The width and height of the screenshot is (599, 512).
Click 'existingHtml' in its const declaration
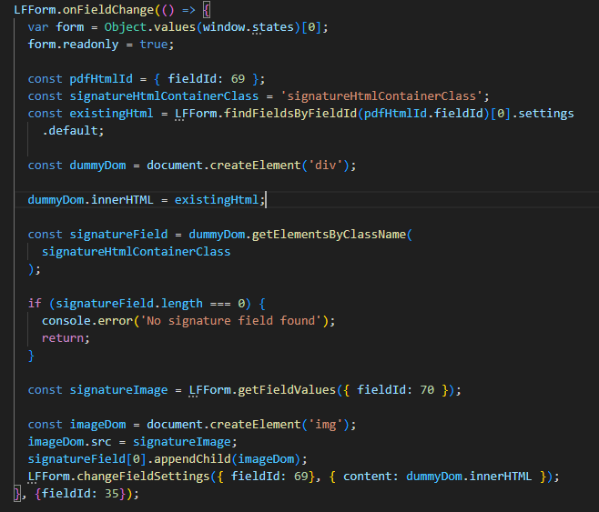(111, 114)
